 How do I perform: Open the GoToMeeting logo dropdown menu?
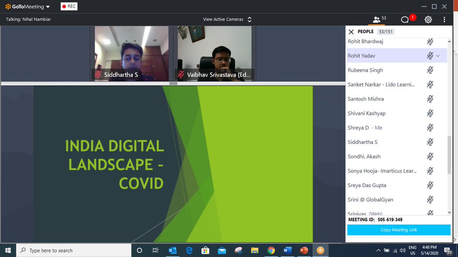tap(27, 6)
